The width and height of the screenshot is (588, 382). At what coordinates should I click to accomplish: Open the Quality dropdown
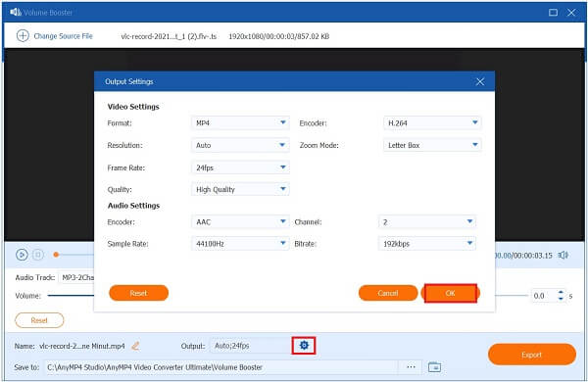click(x=240, y=189)
